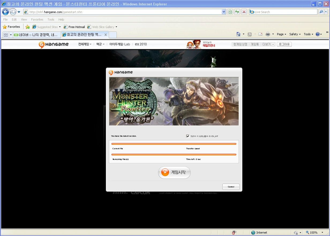Click the RSS Feeds icon

pos(250,34)
